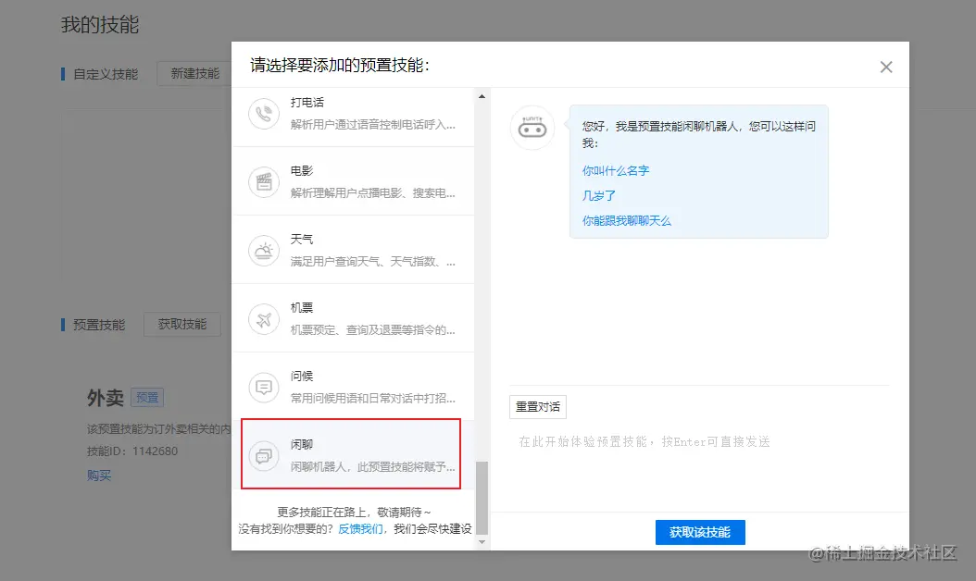
Task: Click the dialog title 请选择要添加的预置技能
Action: (340, 65)
